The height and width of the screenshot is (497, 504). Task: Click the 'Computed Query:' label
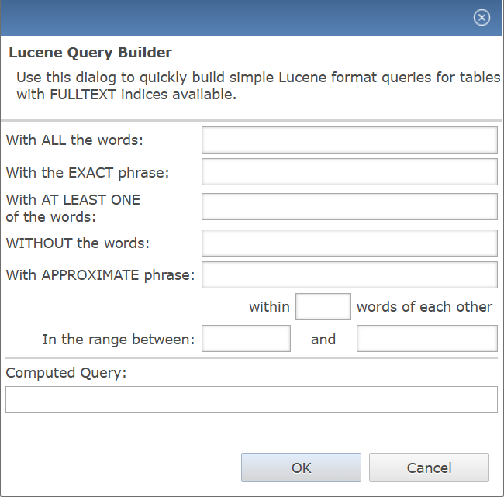tap(66, 373)
